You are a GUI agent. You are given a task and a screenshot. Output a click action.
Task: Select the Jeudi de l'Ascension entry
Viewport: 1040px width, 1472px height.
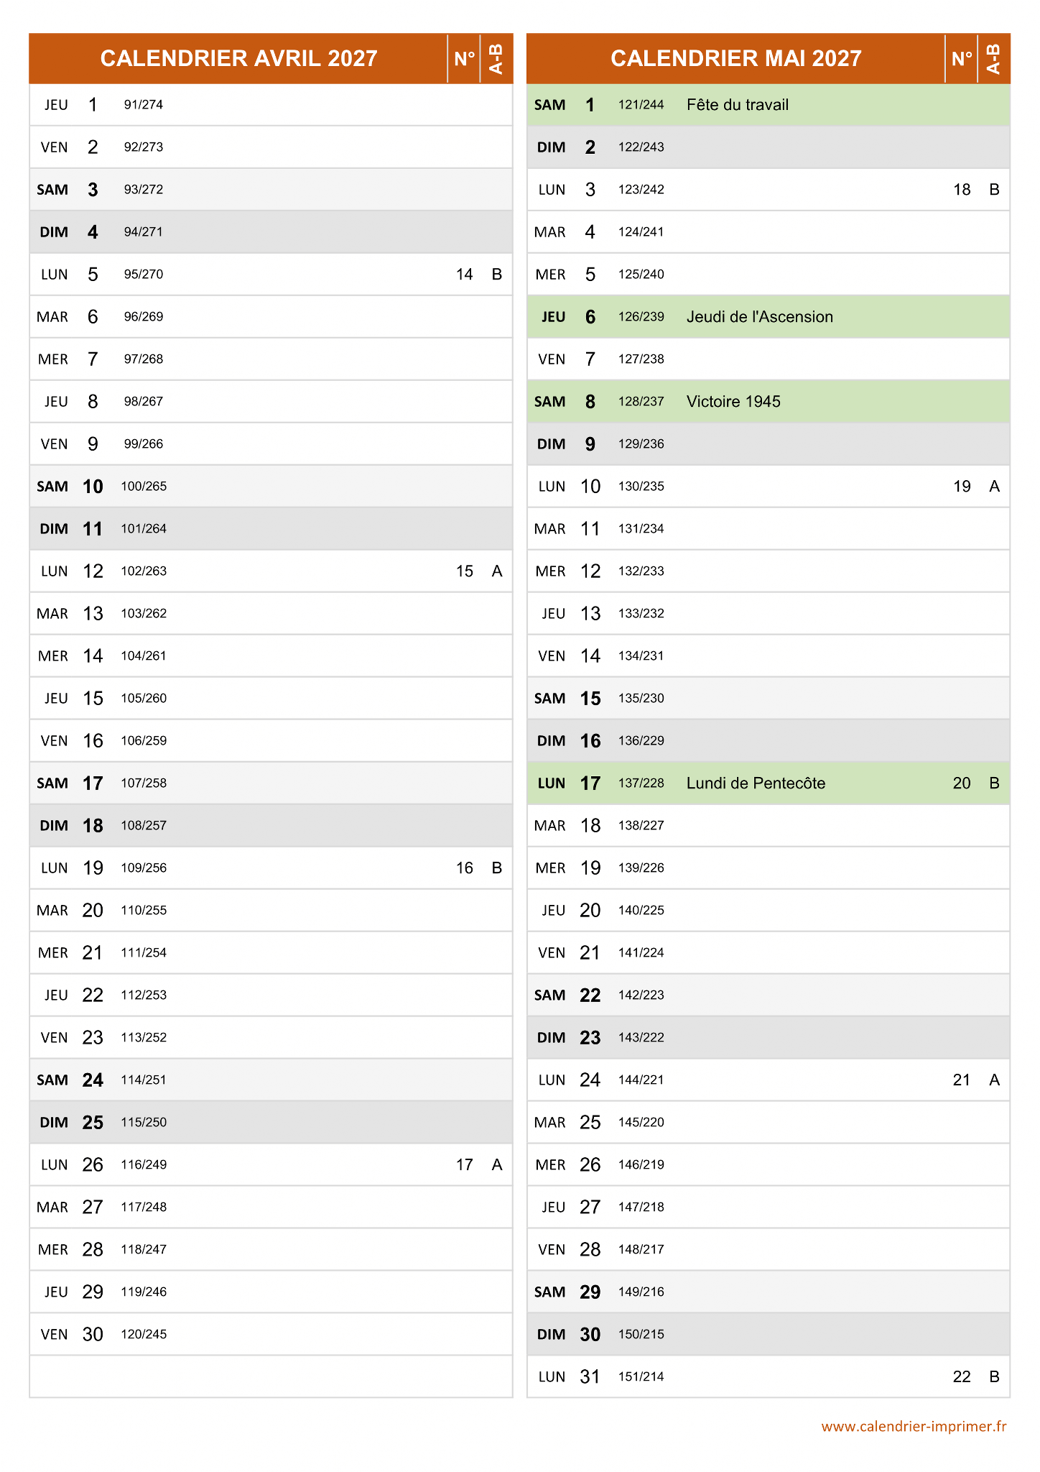coord(759,317)
